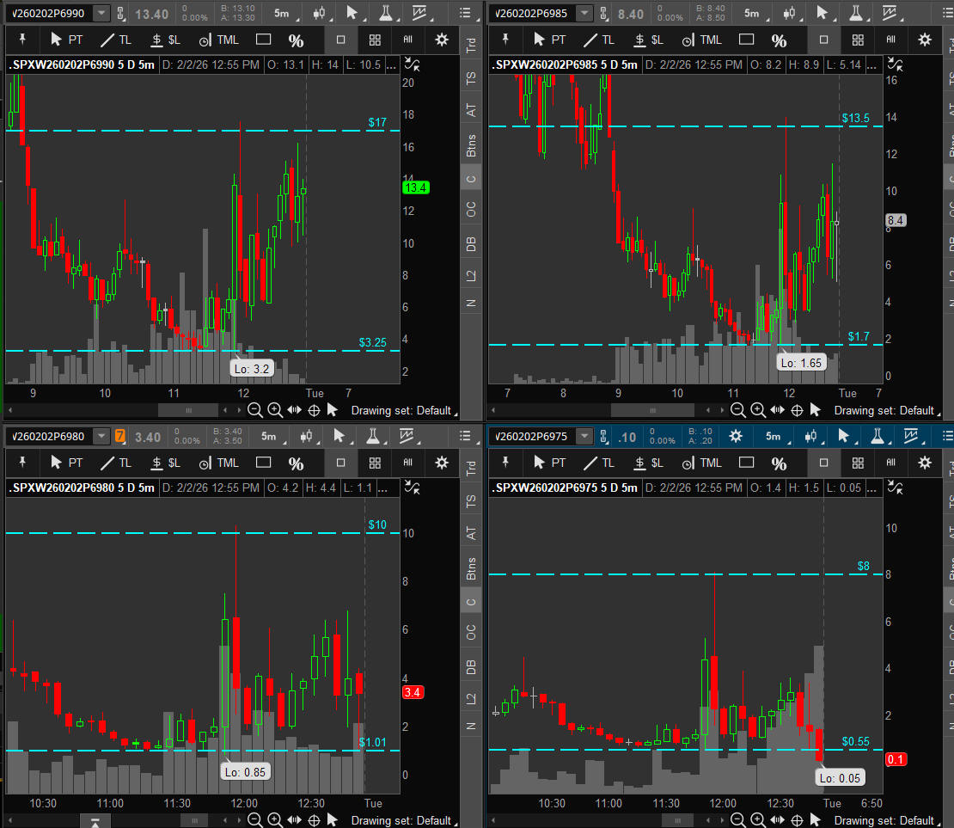Toggle single-chart view in P6980 toolbar
954x828 pixels.
coord(340,463)
